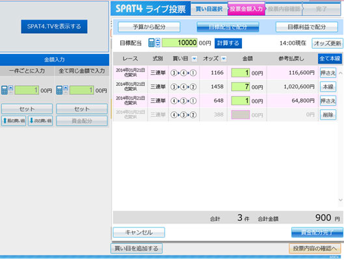
Task: Click the 全て本線 button
Action: pyautogui.click(x=330, y=58)
